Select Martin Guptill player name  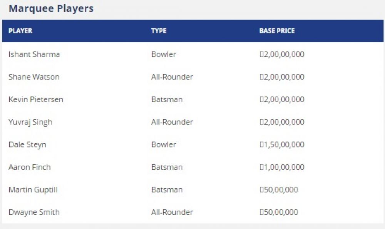pos(33,189)
